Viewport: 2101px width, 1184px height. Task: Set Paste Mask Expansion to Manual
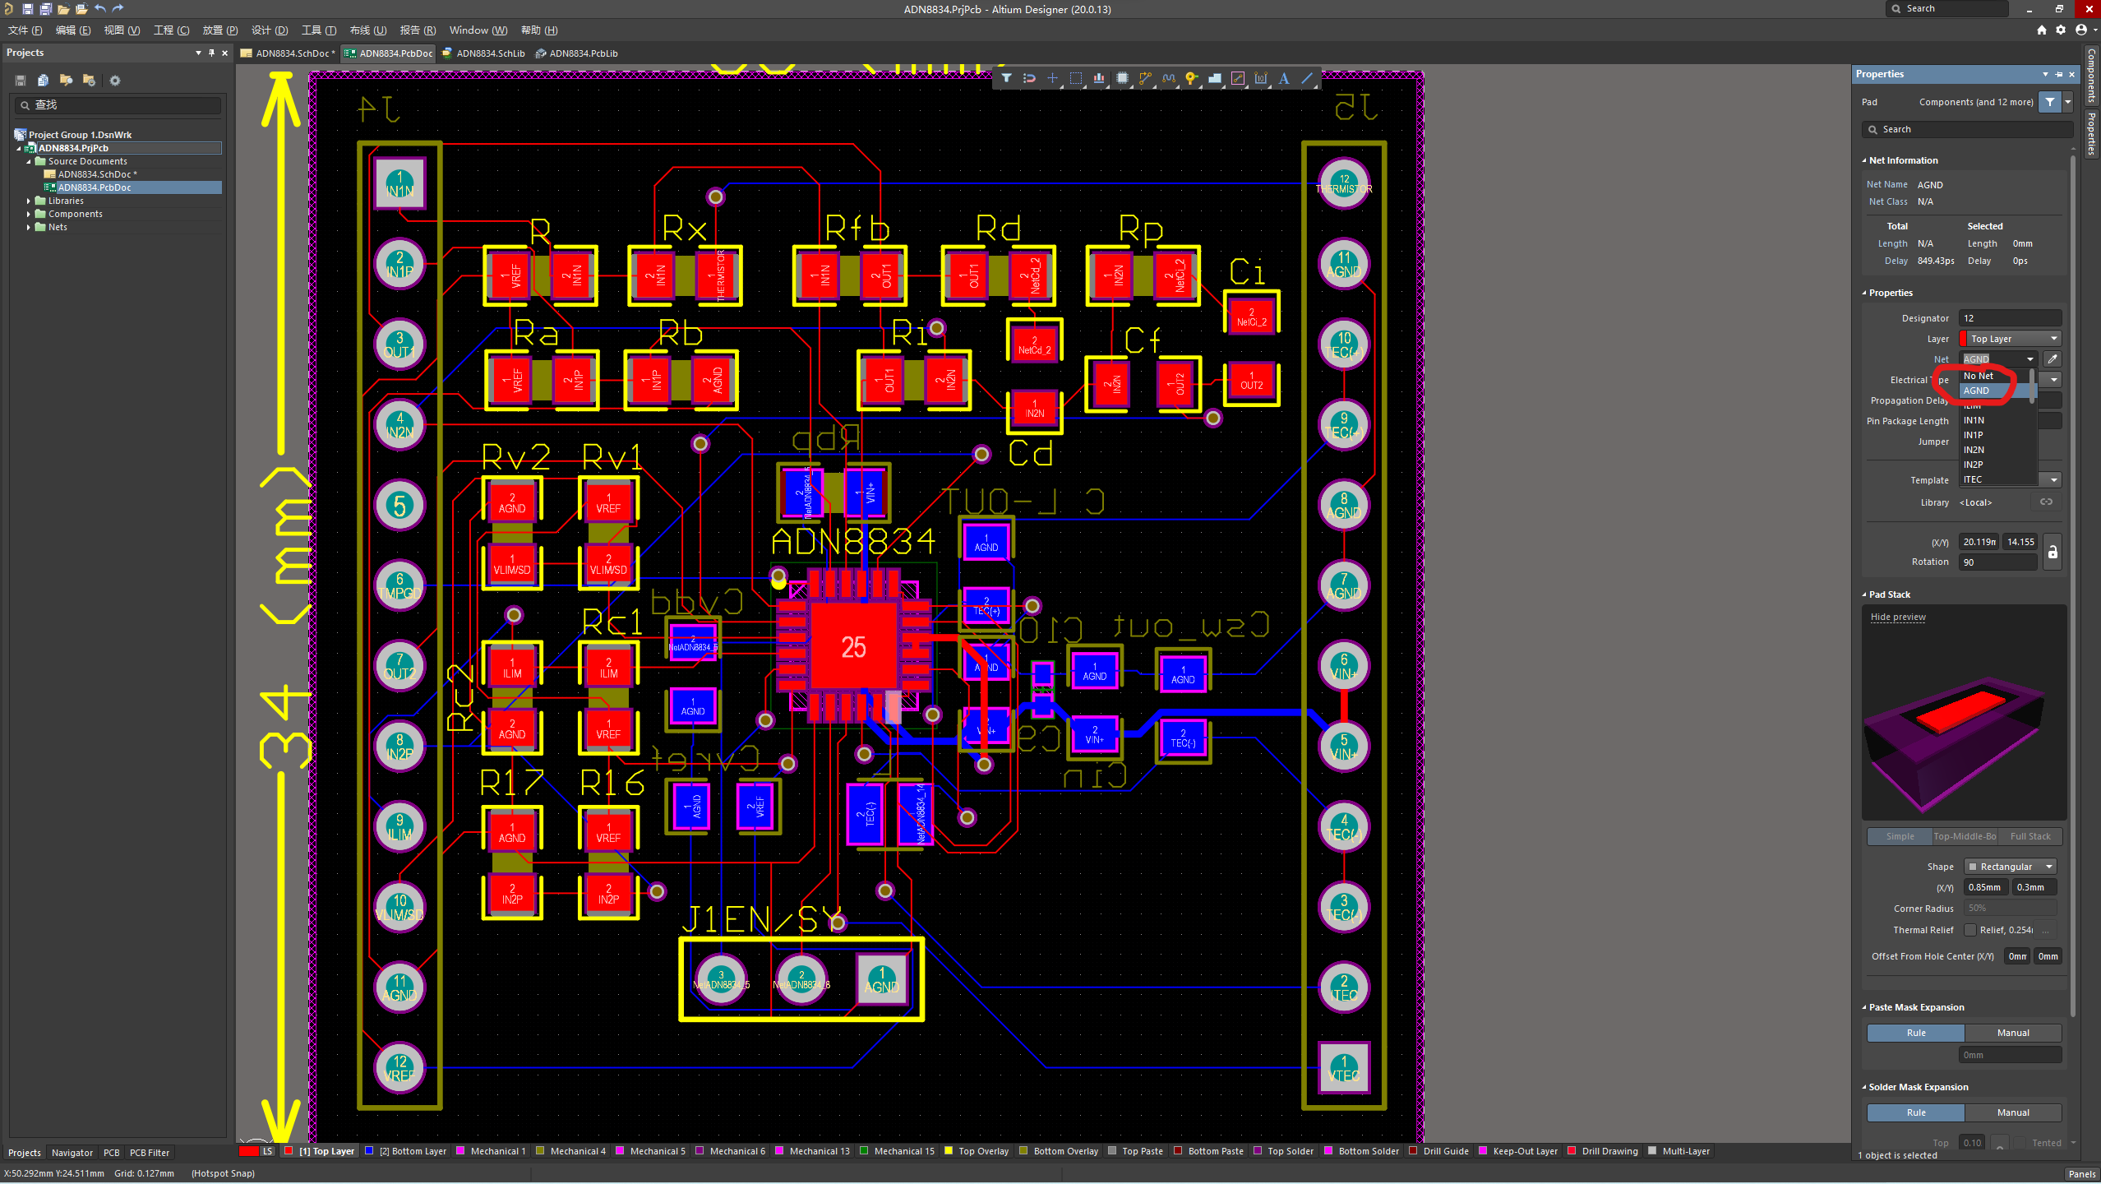click(x=2012, y=1033)
